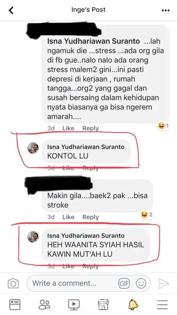Open the Notifications bell tab
Image resolution: width=177 pixels, height=315 pixels.
(x=133, y=305)
